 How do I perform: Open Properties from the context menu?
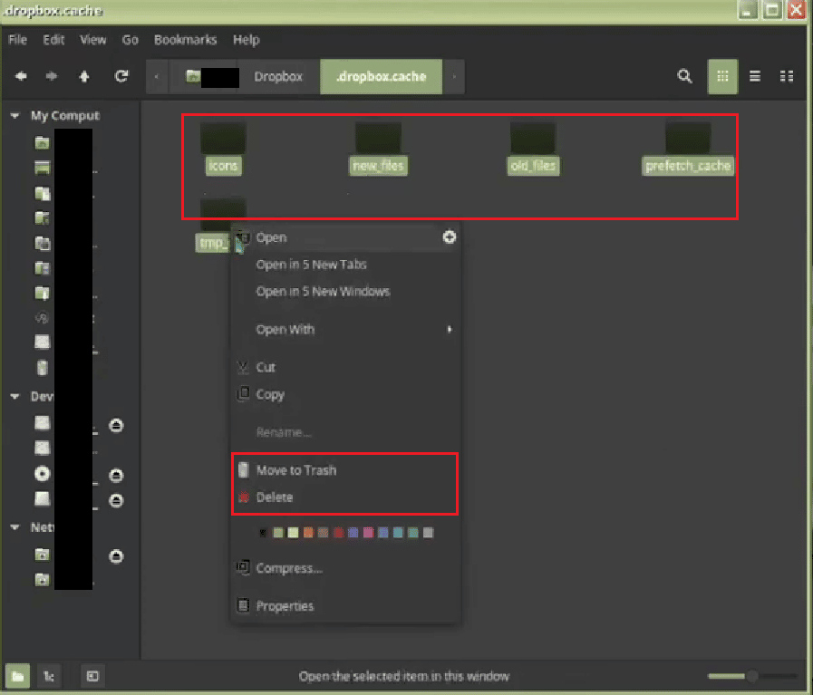[344, 606]
